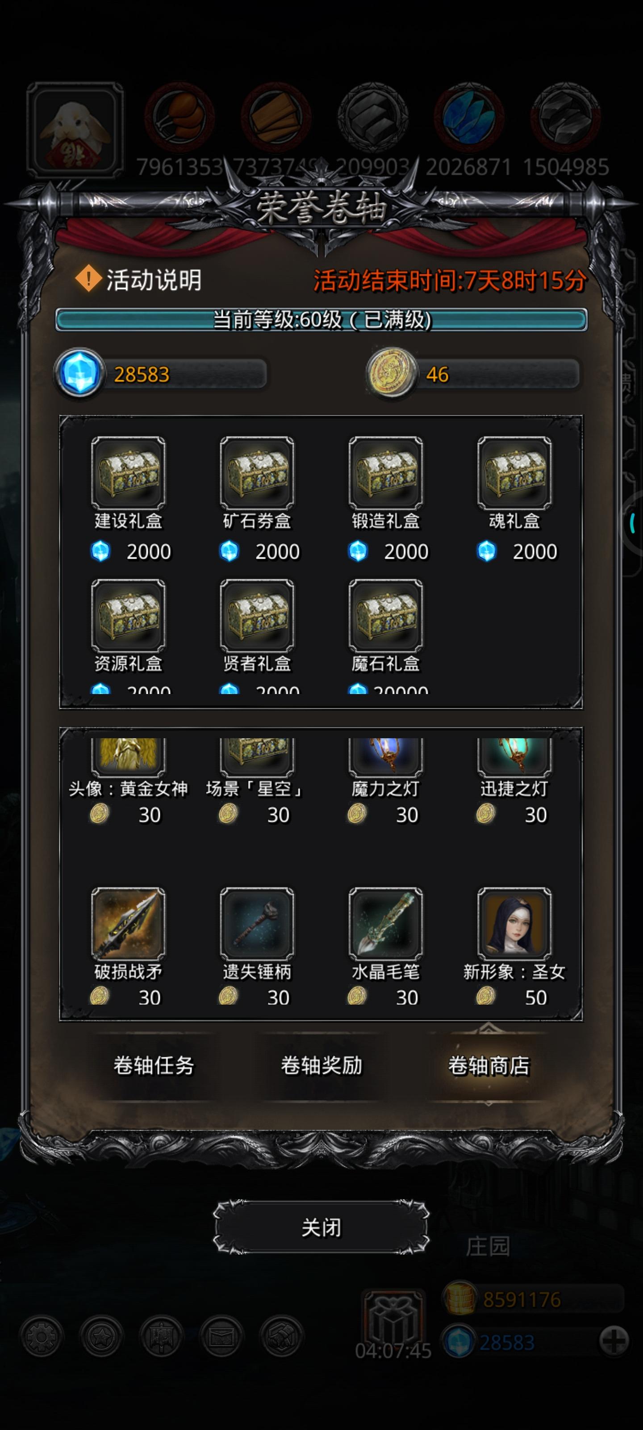Select the 建设礼盒 chest icon

(x=128, y=472)
